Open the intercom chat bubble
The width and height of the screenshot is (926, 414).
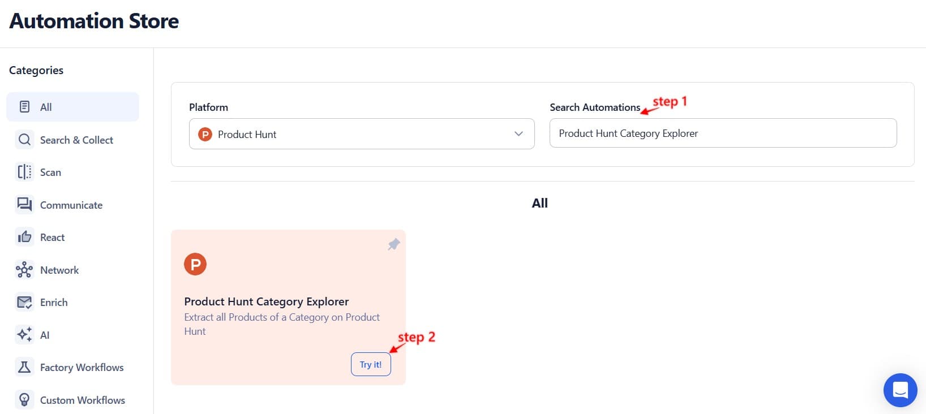point(900,390)
